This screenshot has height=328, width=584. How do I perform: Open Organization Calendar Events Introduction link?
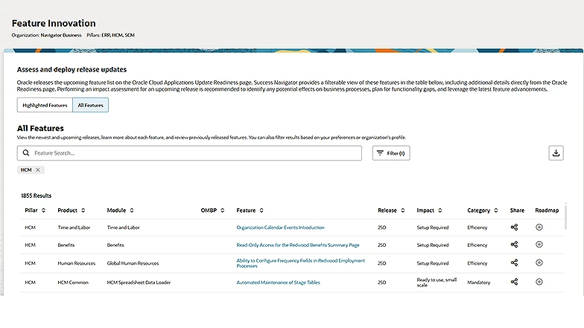coord(280,227)
